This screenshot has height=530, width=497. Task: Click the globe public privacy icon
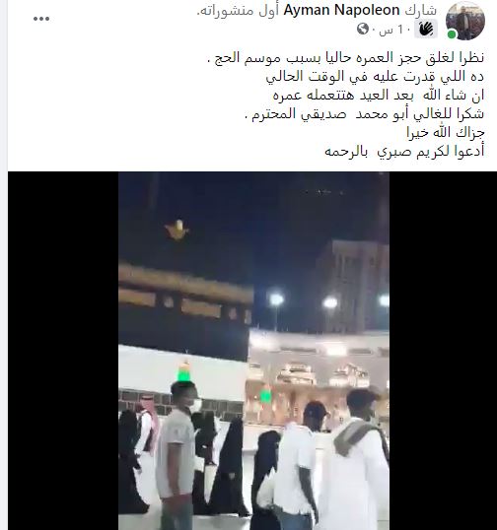(362, 30)
